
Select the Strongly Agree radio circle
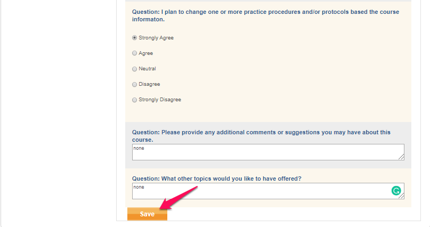134,37
